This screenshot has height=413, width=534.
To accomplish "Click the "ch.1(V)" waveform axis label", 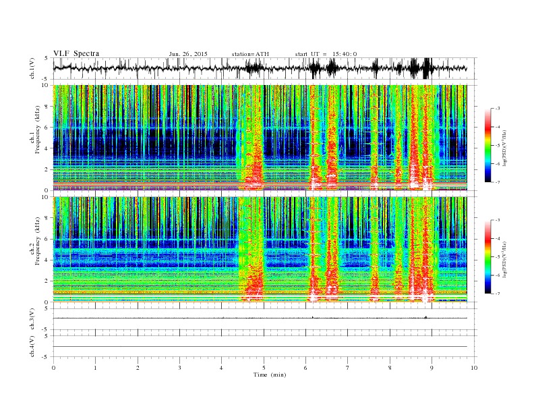I will point(32,68).
